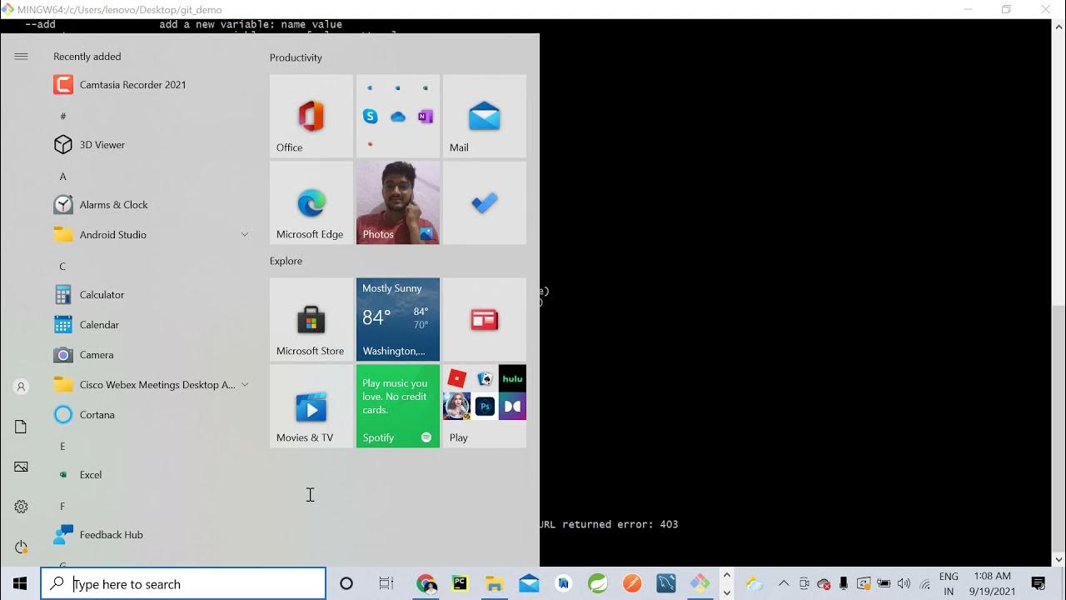The image size is (1066, 600).
Task: Launch the Microsoft Edge tile
Action: pyautogui.click(x=311, y=203)
